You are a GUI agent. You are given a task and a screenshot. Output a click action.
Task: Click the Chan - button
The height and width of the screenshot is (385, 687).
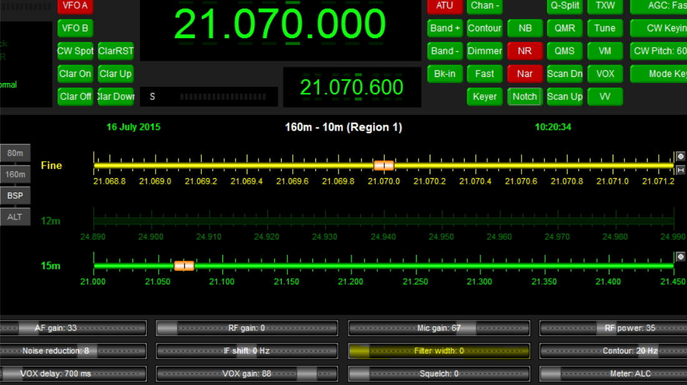(485, 6)
